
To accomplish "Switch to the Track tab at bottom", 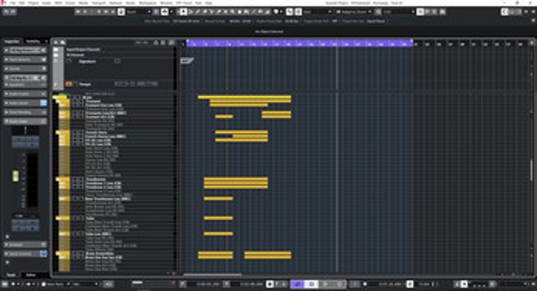I will (x=11, y=275).
